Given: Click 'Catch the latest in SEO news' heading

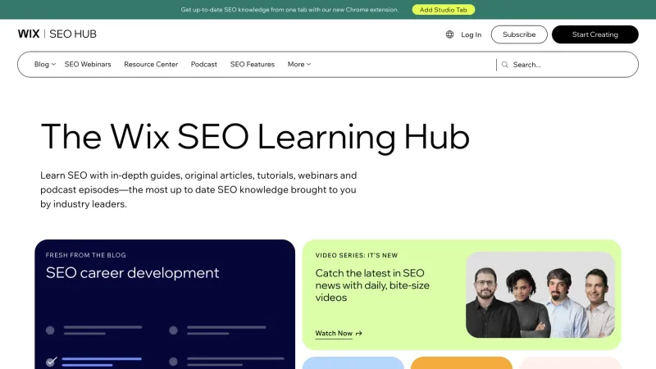Looking at the screenshot, I should 372,285.
